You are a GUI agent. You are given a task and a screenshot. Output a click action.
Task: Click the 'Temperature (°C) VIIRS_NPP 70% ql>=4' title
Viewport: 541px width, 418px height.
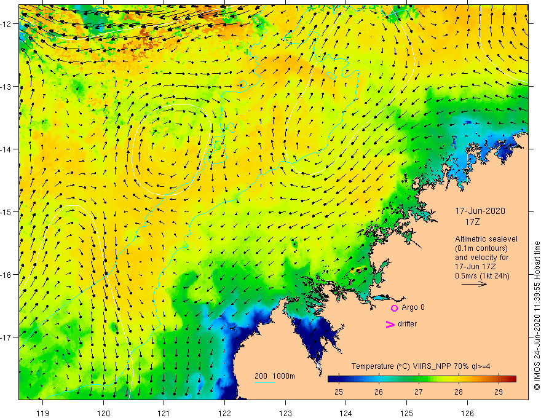tap(421, 366)
